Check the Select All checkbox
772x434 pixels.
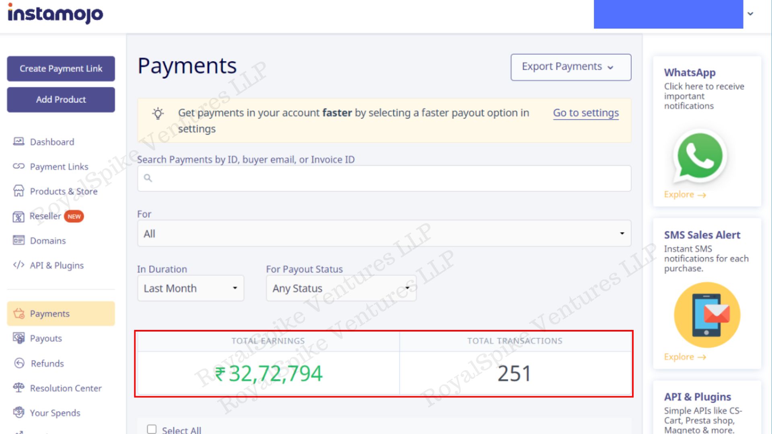(x=152, y=429)
